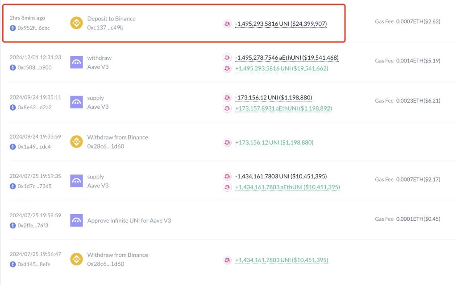Click the Aave V3 icon beside withdraw
The height and width of the screenshot is (285, 457).
(76, 62)
